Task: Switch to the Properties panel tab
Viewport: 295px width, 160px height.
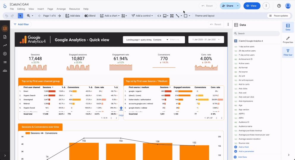Action: (x=288, y=40)
